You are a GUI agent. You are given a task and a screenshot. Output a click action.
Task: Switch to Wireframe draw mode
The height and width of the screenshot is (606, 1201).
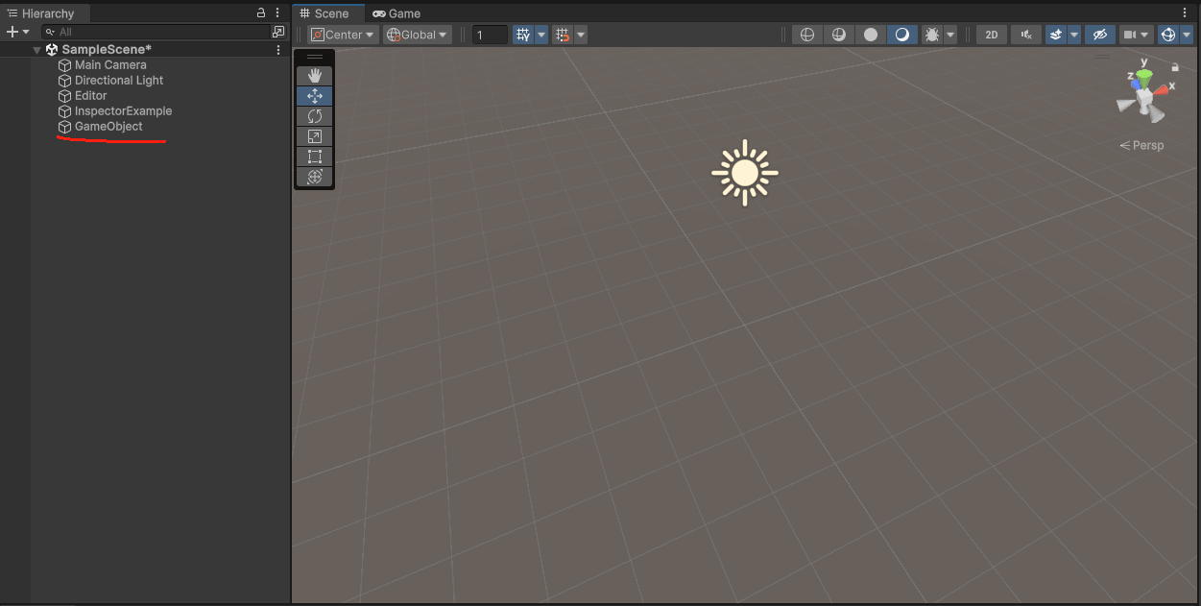click(x=807, y=35)
